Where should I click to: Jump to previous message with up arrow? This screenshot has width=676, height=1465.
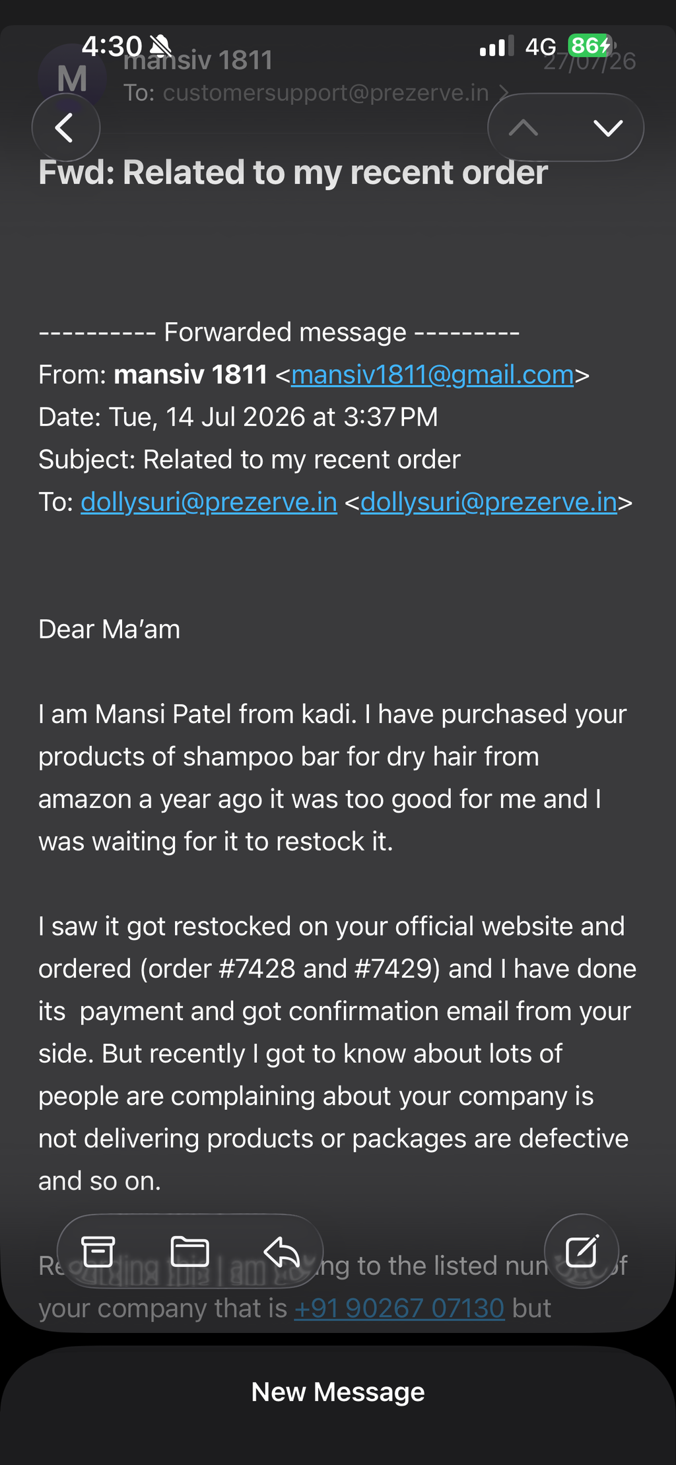[524, 127]
